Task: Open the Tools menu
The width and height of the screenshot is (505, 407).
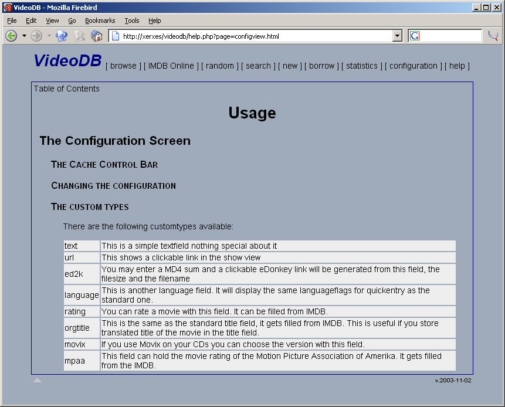Action: 132,21
